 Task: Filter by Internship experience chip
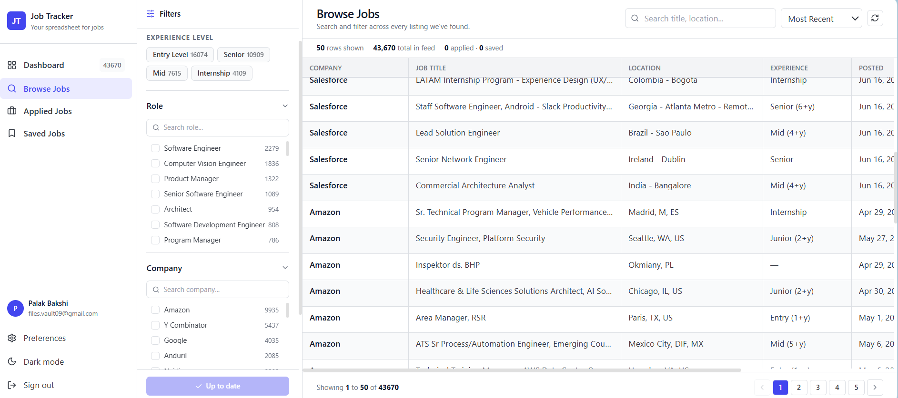pos(222,73)
